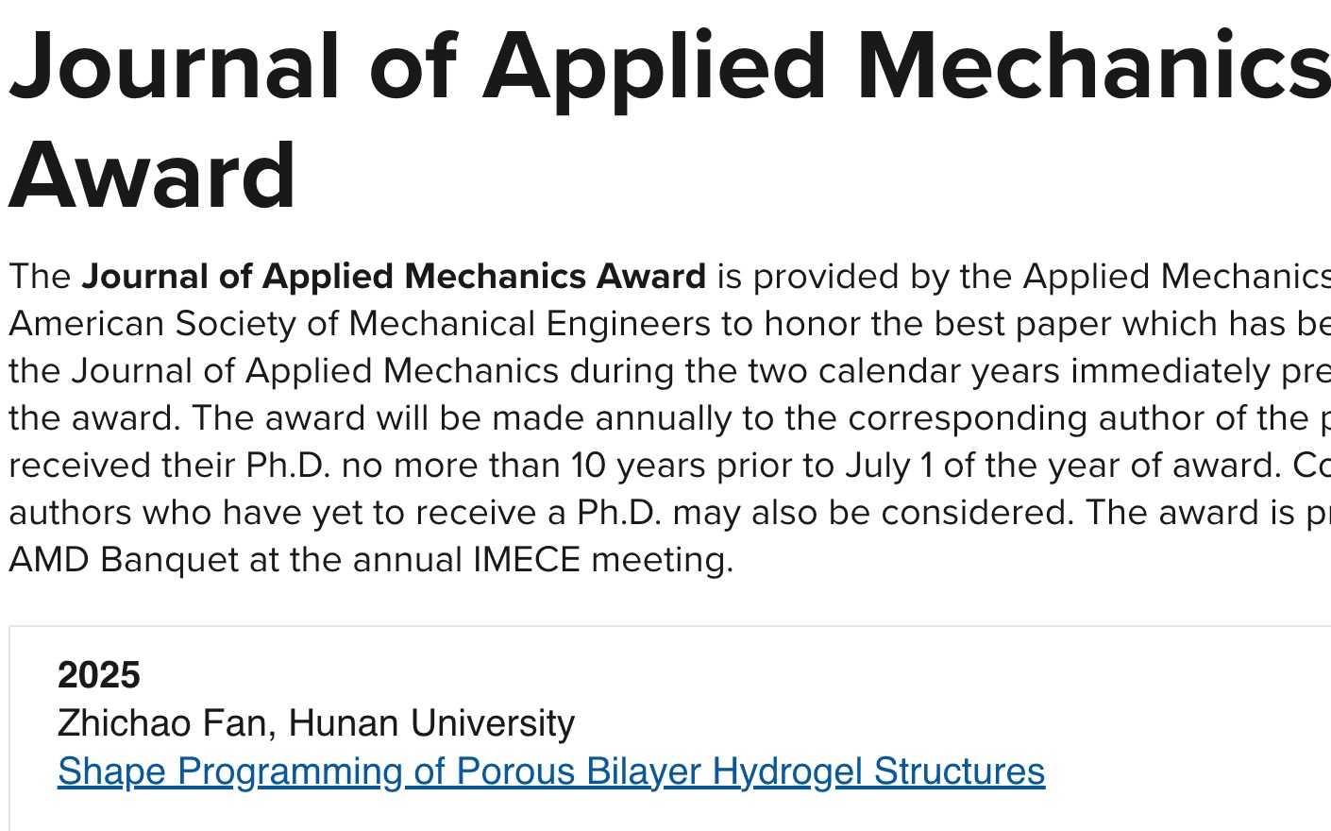
Task: Click 'is provided by the Applied Mechanics' text
Action: [x=1022, y=277]
